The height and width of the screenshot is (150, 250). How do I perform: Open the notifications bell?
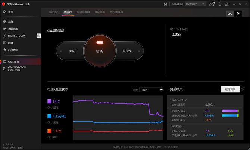[220, 4]
